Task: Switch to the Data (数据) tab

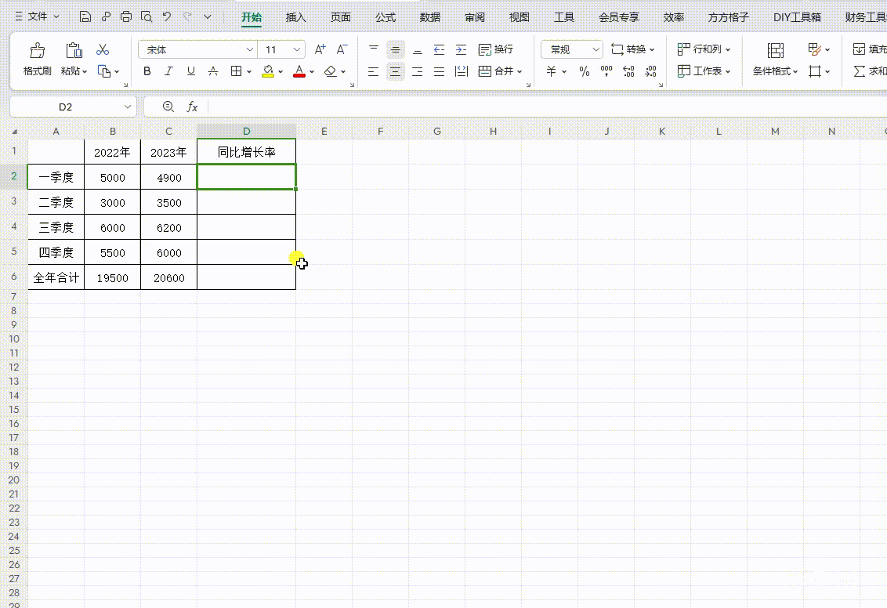Action: (x=430, y=17)
